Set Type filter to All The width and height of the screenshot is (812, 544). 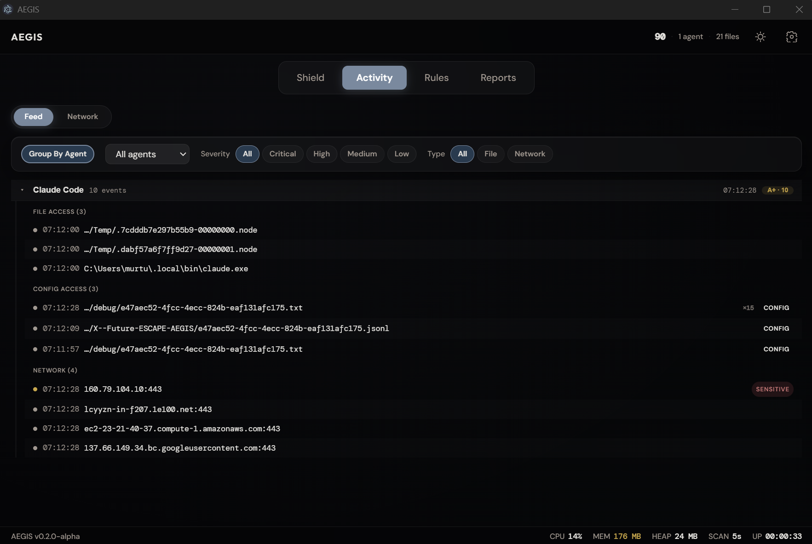coord(462,154)
